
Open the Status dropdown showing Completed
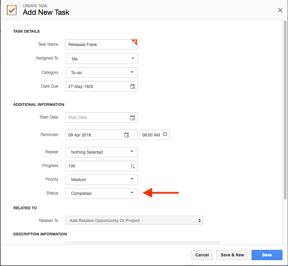coord(101,193)
